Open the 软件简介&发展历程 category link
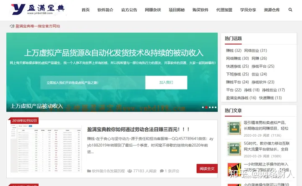 point(109,171)
